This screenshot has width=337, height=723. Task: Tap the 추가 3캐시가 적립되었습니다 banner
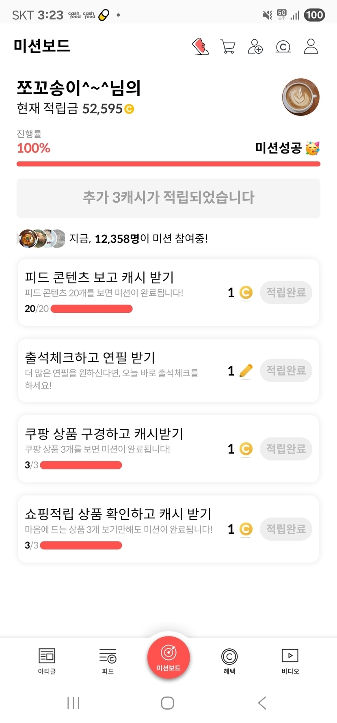pyautogui.click(x=168, y=198)
